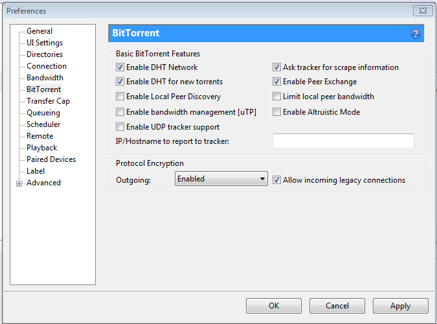Open Transfer Cap settings
437x324 pixels.
coord(48,101)
